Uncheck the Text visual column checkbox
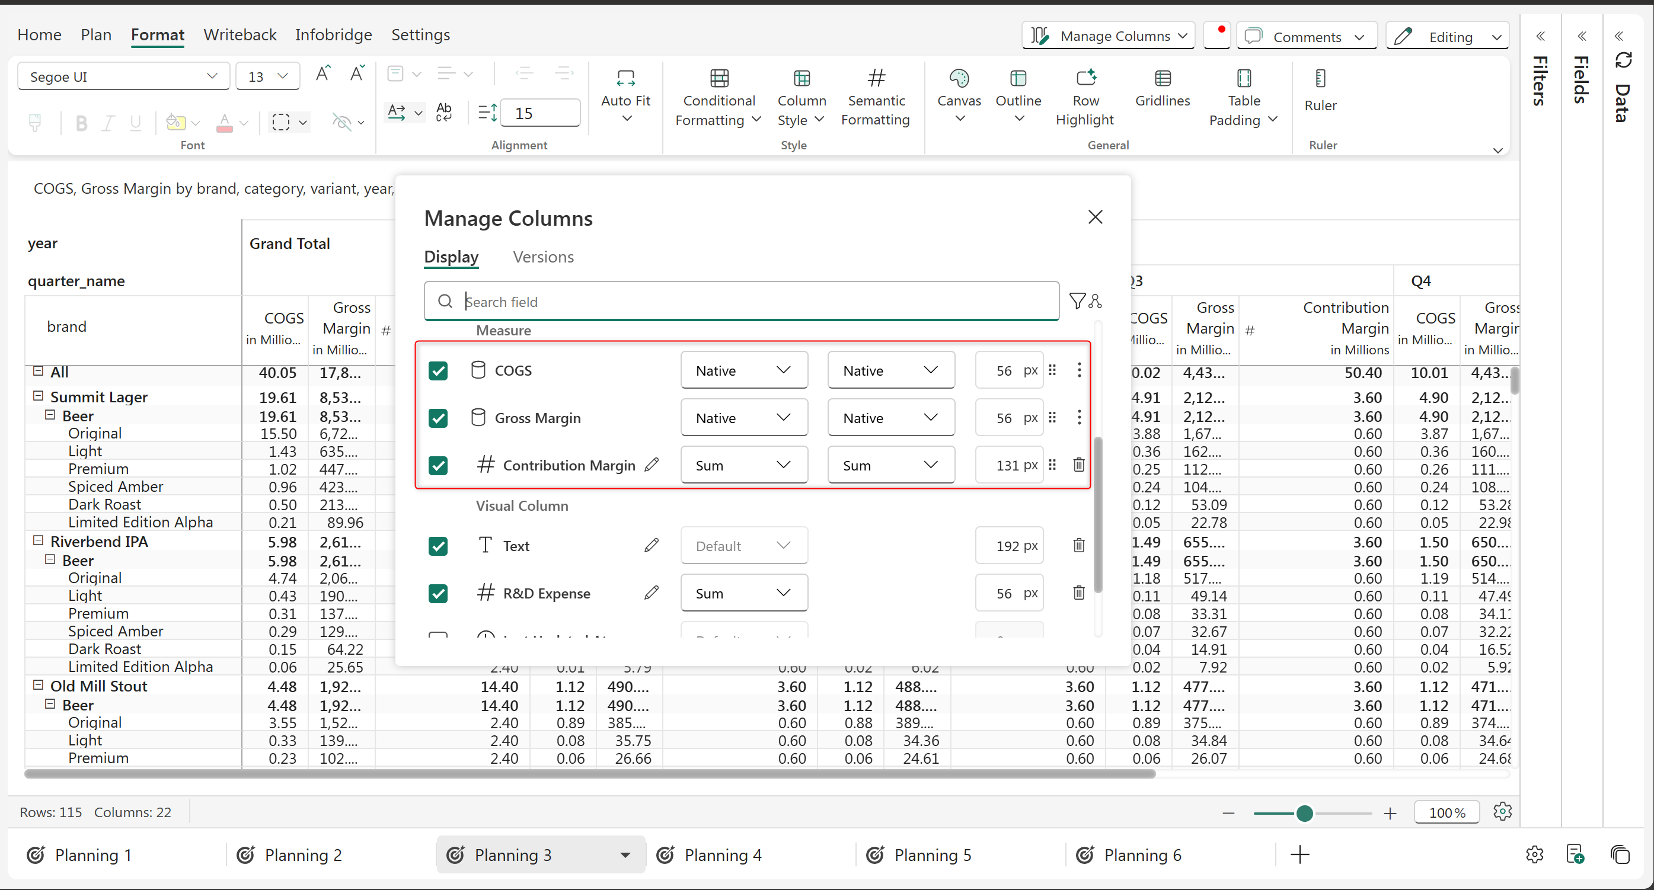1654x890 pixels. click(x=438, y=546)
